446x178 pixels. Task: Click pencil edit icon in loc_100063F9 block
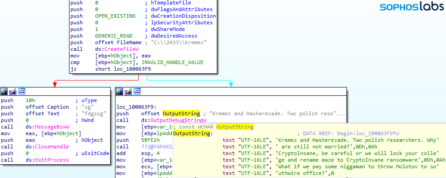[128, 91]
